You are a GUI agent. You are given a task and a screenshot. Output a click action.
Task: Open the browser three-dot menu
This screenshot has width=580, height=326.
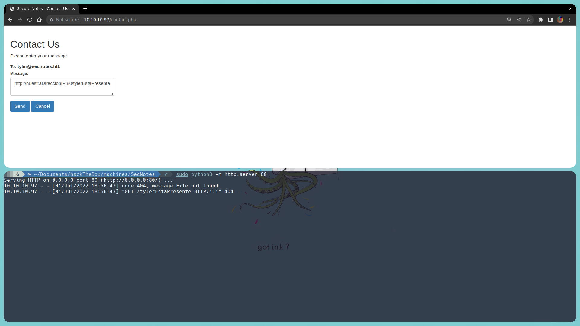[570, 20]
